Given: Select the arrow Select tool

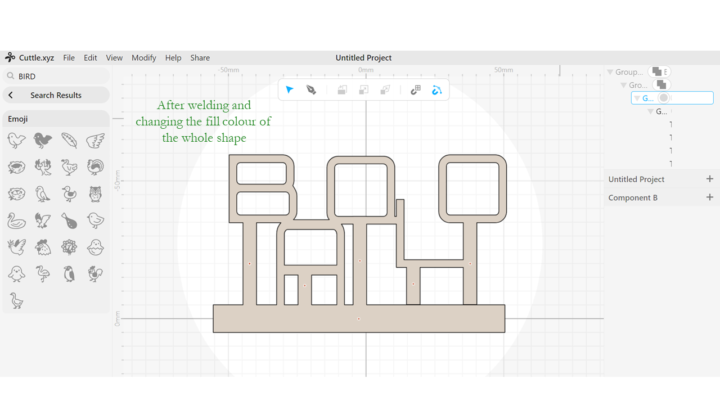Looking at the screenshot, I should pos(289,90).
